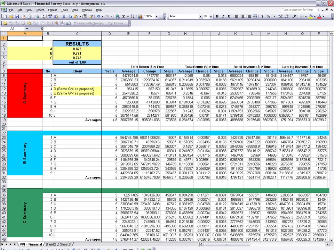This screenshot has height=250, width=334.
Task: Click the cell reading out of 1.00
Action: pyautogui.click(x=77, y=62)
